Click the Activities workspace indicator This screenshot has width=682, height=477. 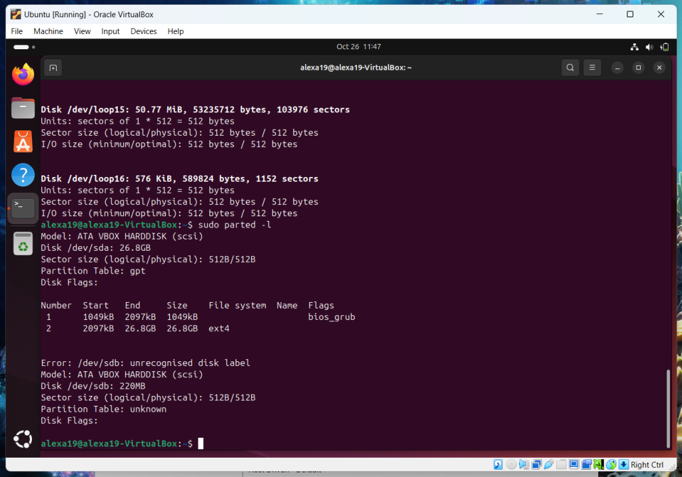click(x=24, y=47)
